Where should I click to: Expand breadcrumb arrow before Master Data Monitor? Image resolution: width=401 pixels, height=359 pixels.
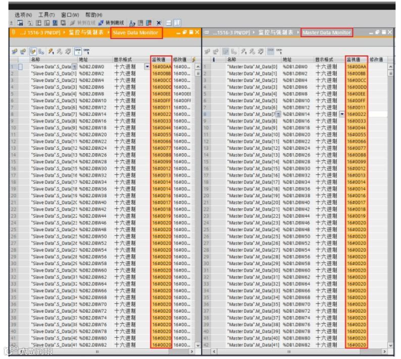298,32
